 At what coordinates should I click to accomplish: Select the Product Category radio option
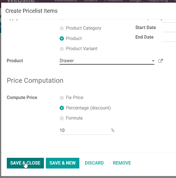[62, 28]
